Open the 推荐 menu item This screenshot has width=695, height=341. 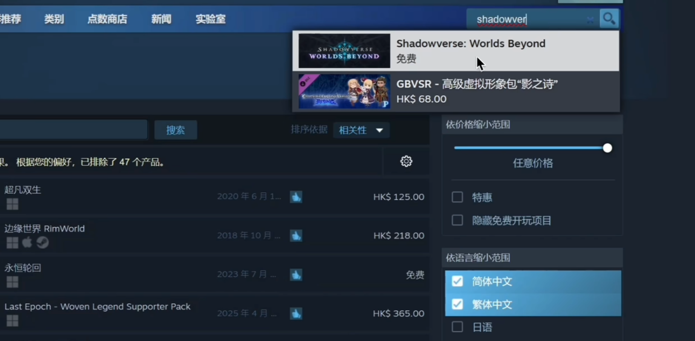coord(10,19)
